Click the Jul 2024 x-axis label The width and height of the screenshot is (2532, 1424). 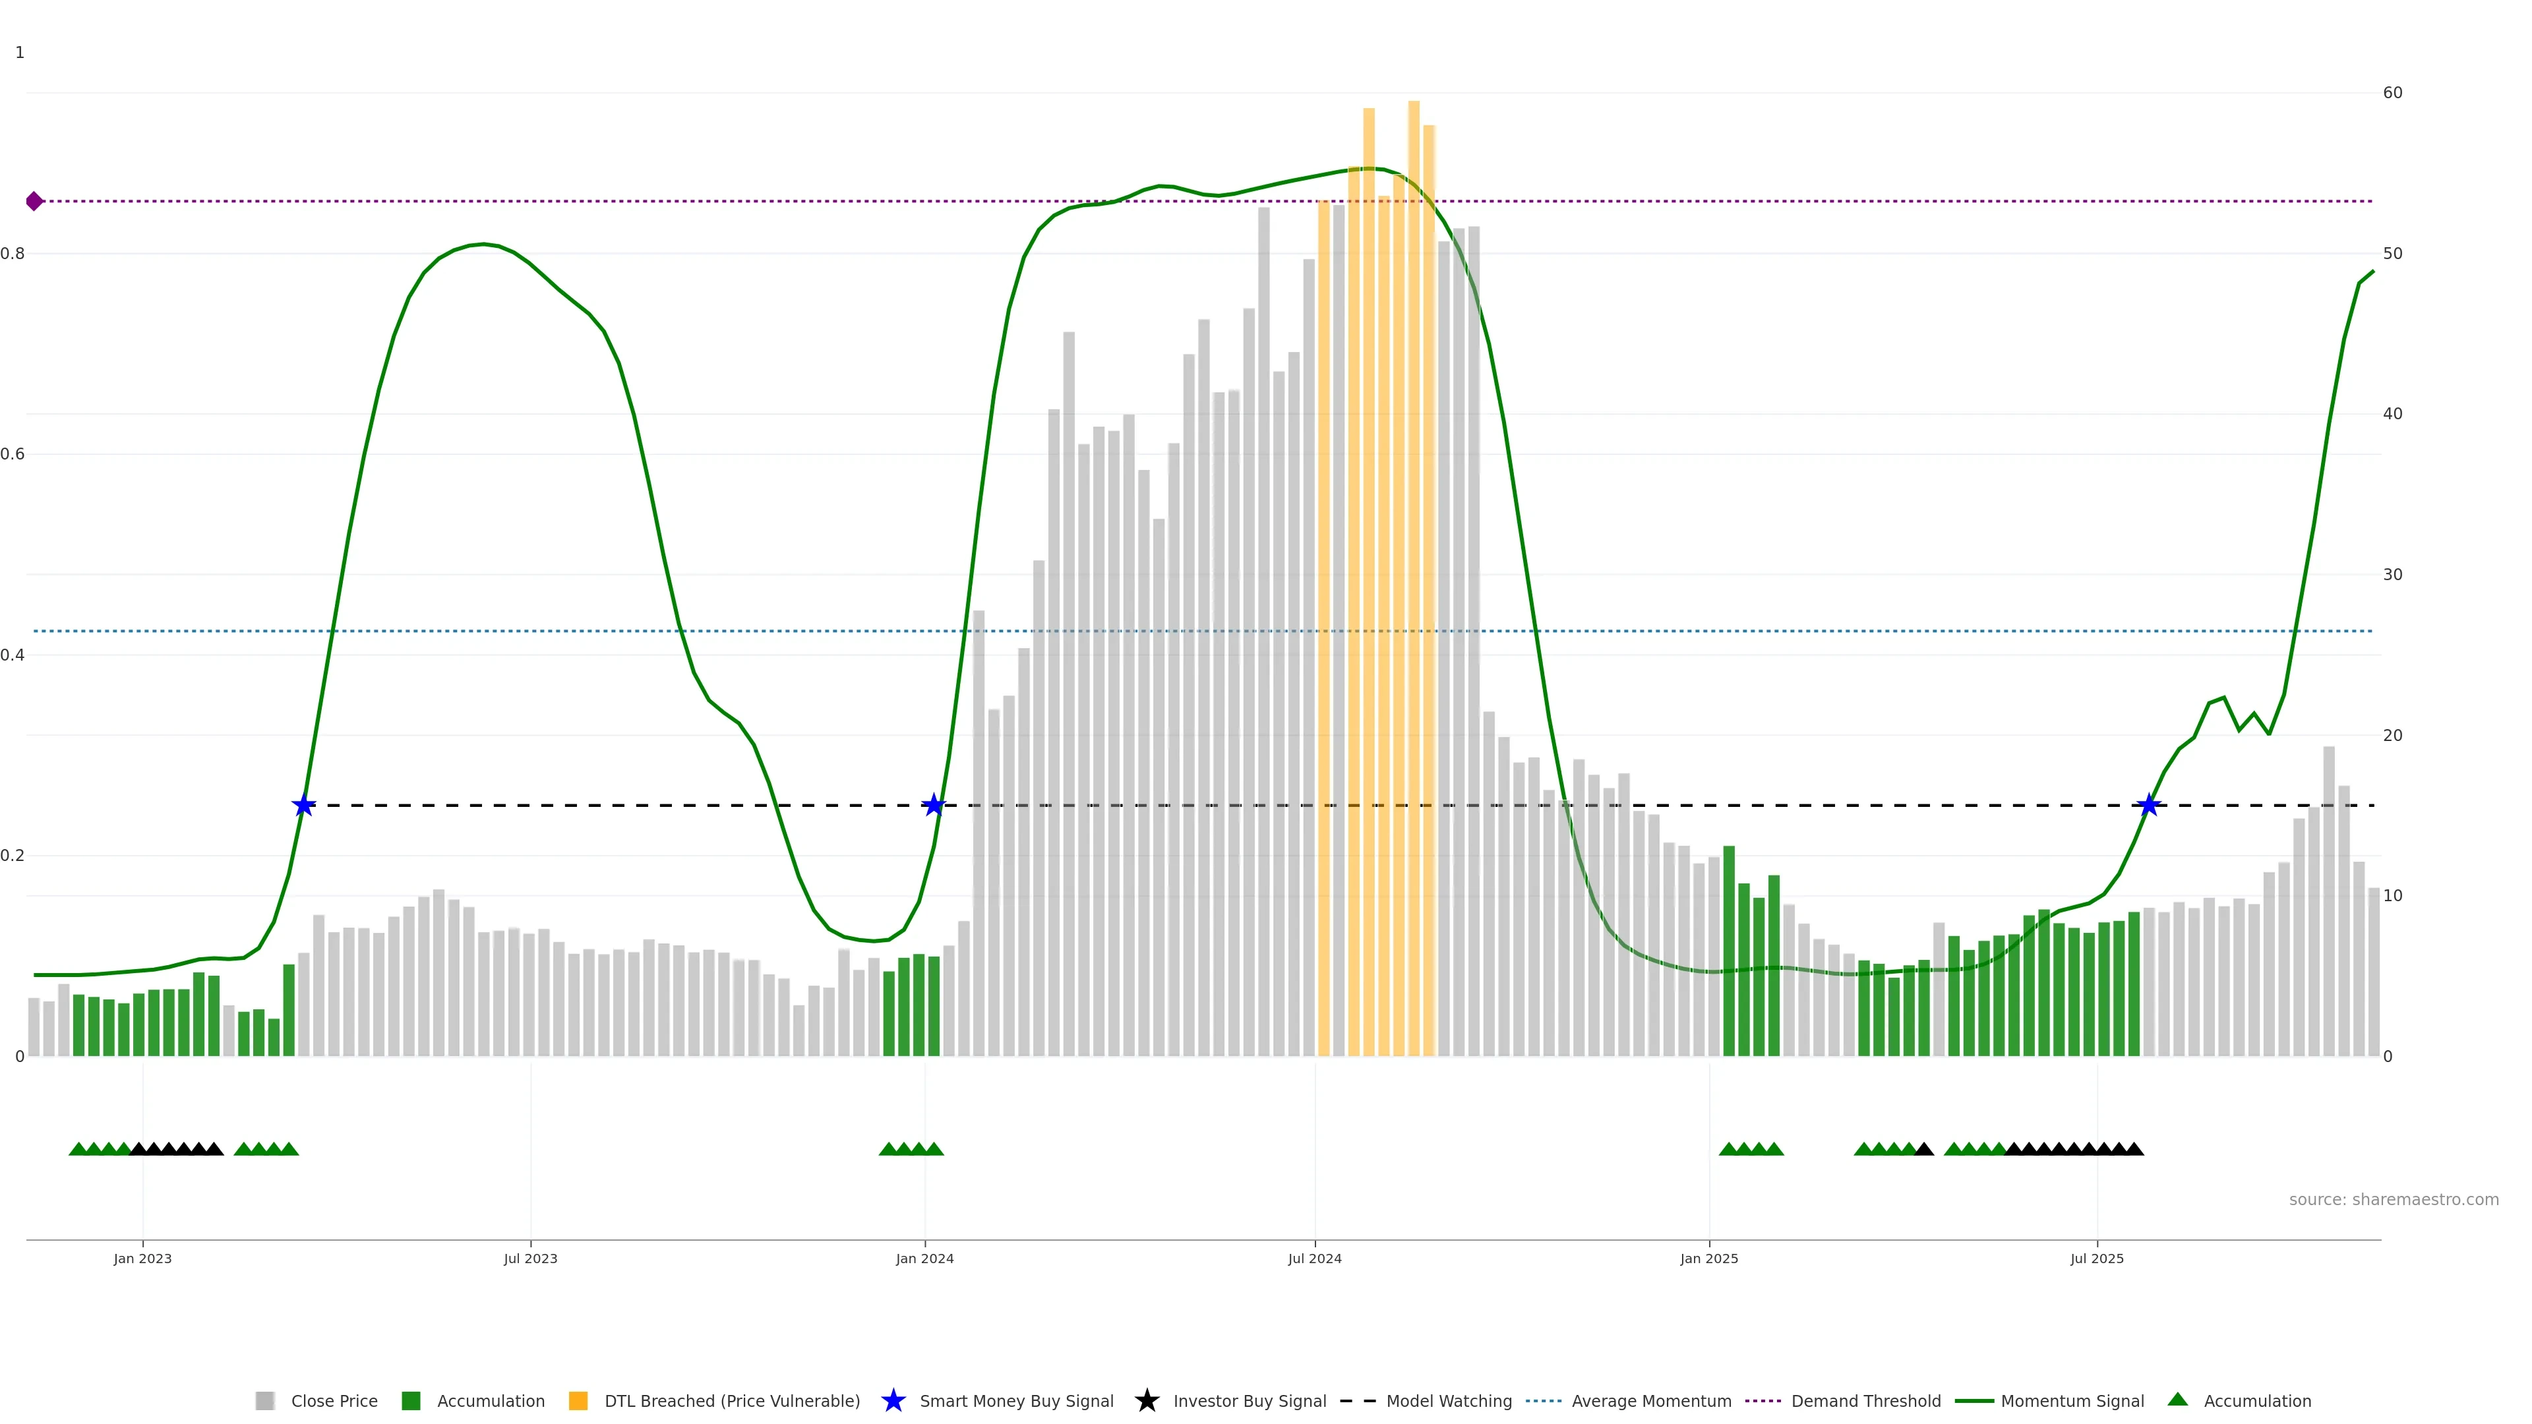1314,1259
